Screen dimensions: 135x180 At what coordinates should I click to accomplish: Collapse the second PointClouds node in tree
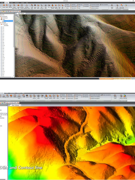(0, 24)
